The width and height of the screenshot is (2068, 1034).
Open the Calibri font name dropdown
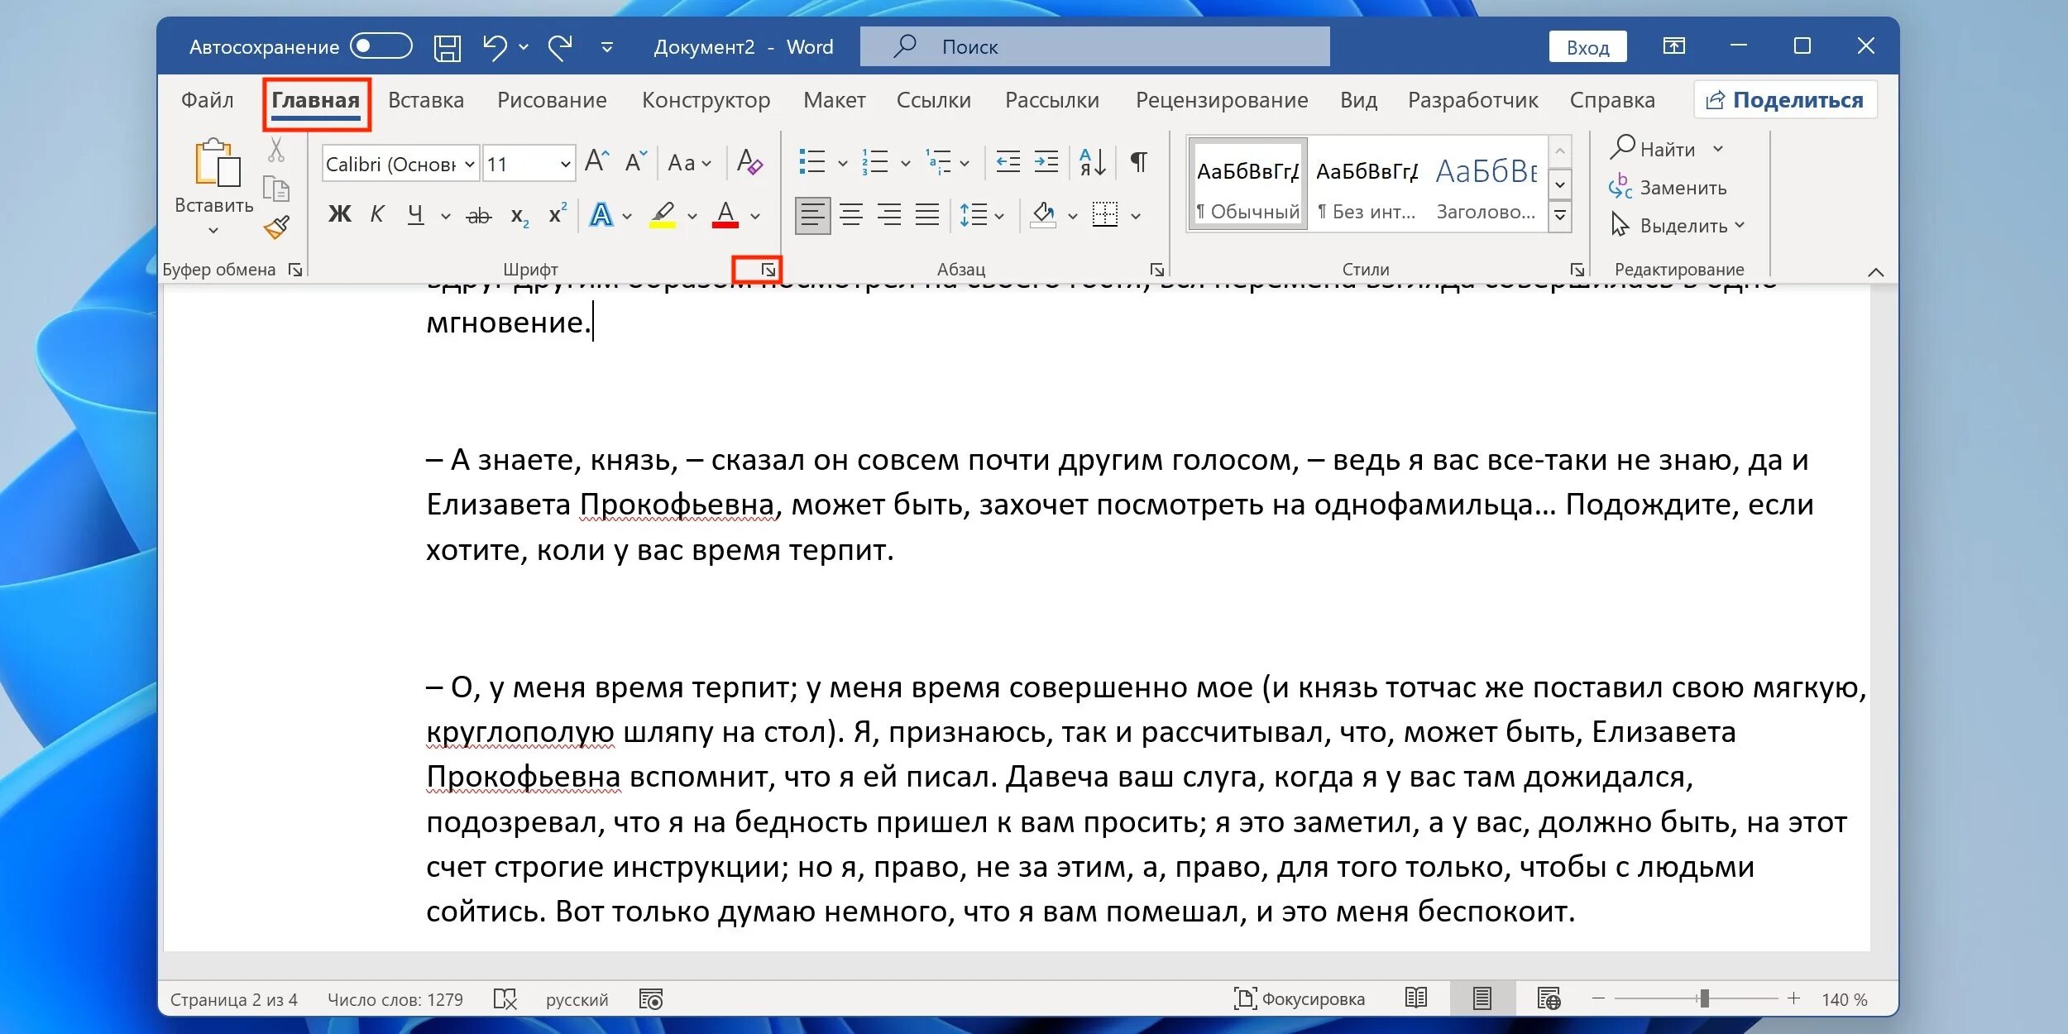pyautogui.click(x=469, y=164)
